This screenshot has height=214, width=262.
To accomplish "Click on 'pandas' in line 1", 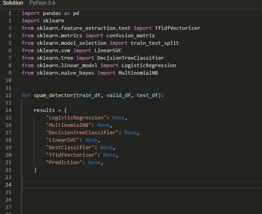I will click(52, 13).
